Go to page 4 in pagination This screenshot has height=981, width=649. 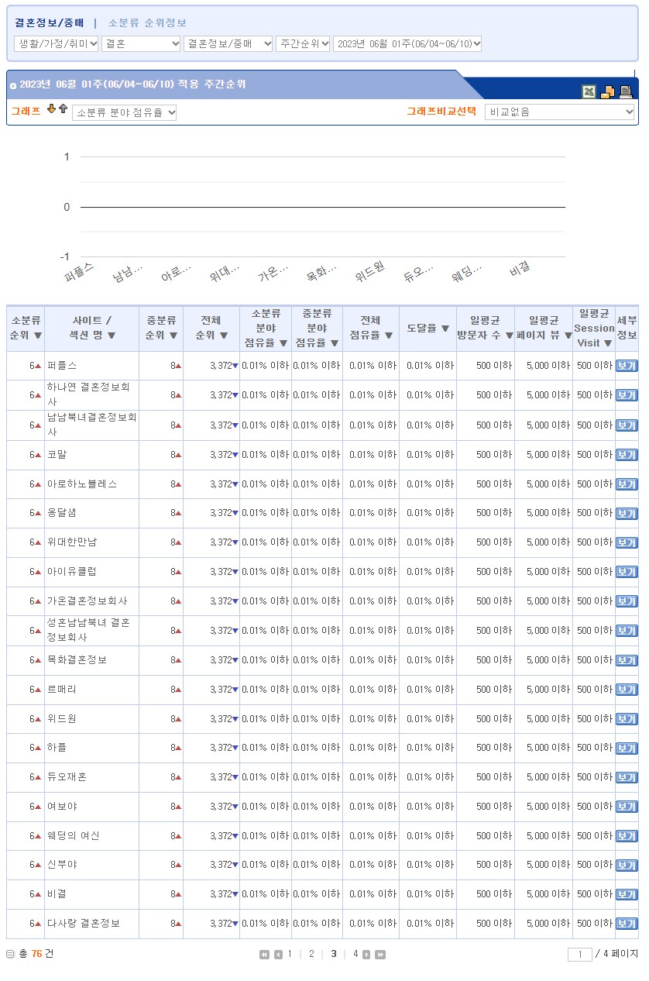tap(355, 954)
